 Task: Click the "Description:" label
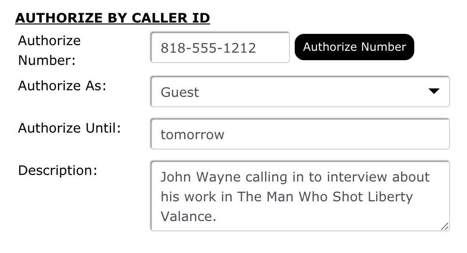(x=57, y=170)
